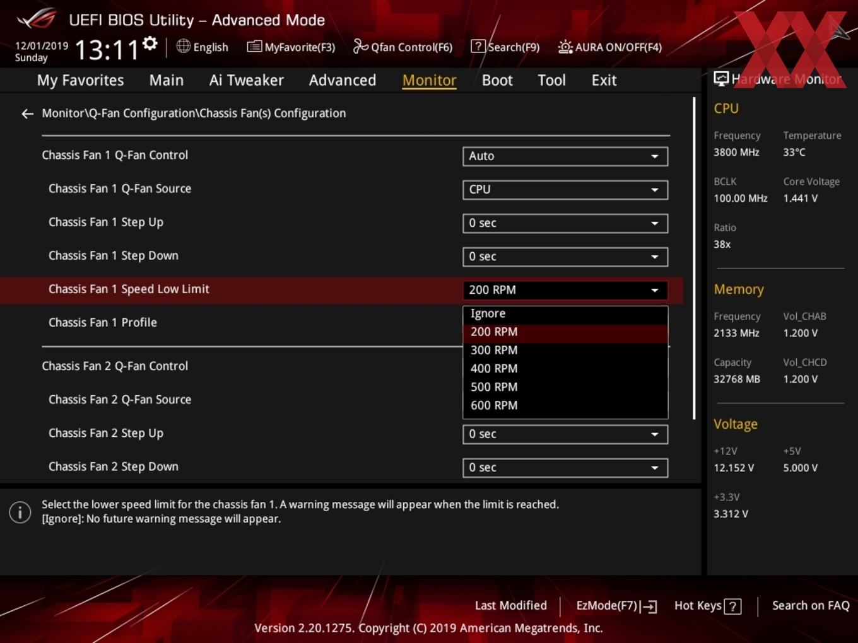This screenshot has height=643, width=858.
Task: Click the +12V reading 12.152 V
Action: [x=734, y=468]
